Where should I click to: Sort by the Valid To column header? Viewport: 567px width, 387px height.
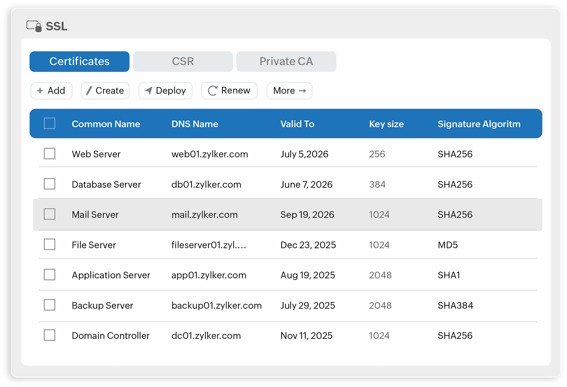click(297, 124)
